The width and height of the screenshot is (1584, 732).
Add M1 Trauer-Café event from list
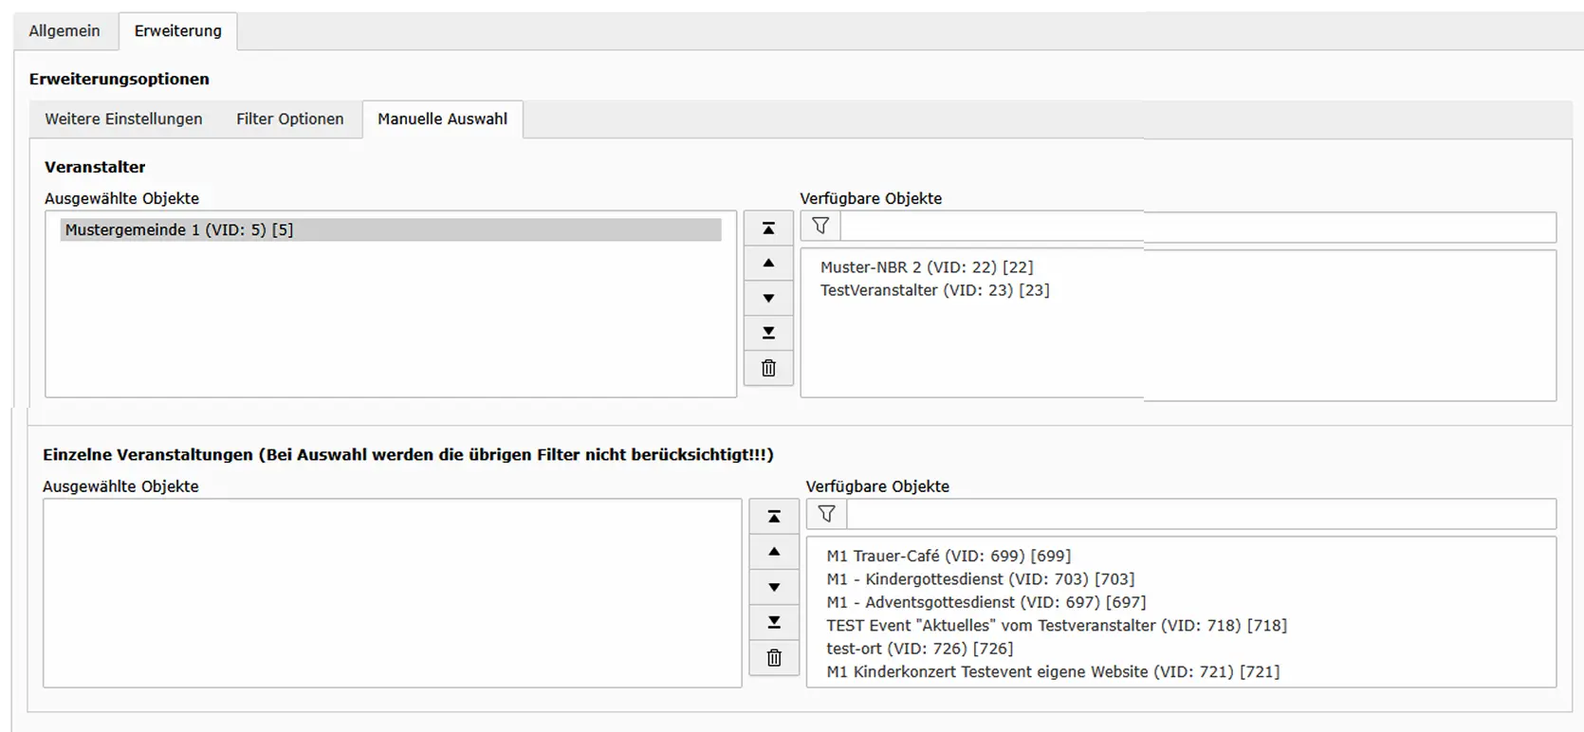click(948, 557)
